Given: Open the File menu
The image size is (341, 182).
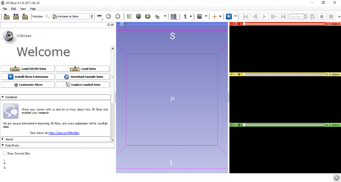Looking at the screenshot, I should 5,8.
